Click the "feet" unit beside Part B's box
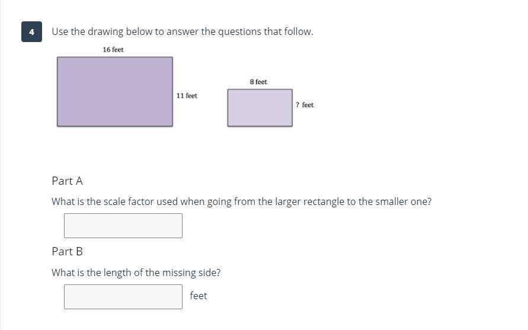528x330 pixels. pyautogui.click(x=199, y=296)
